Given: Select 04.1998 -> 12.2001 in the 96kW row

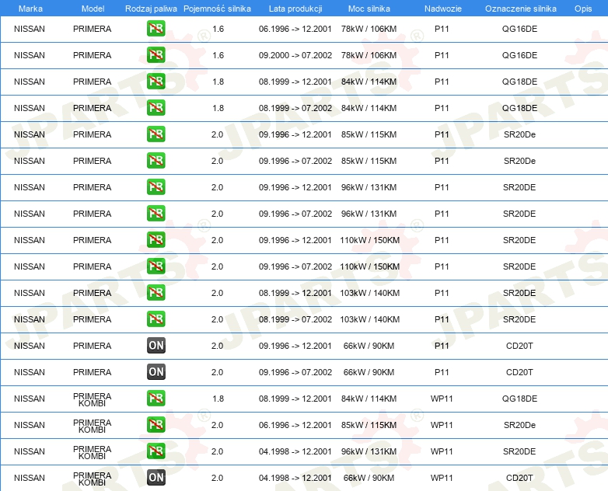Looking at the screenshot, I should [295, 451].
